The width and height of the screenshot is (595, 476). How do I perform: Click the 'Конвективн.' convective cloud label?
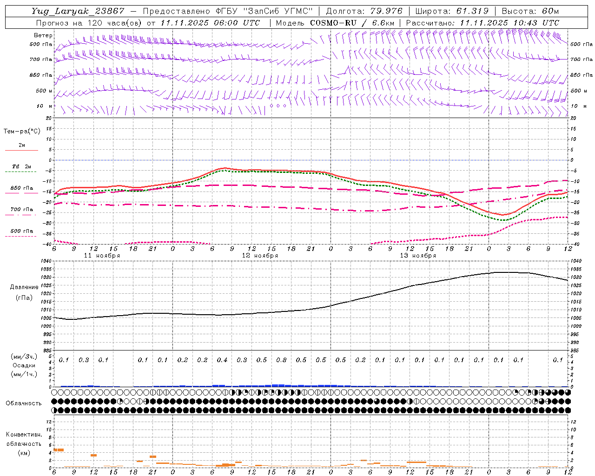24,435
